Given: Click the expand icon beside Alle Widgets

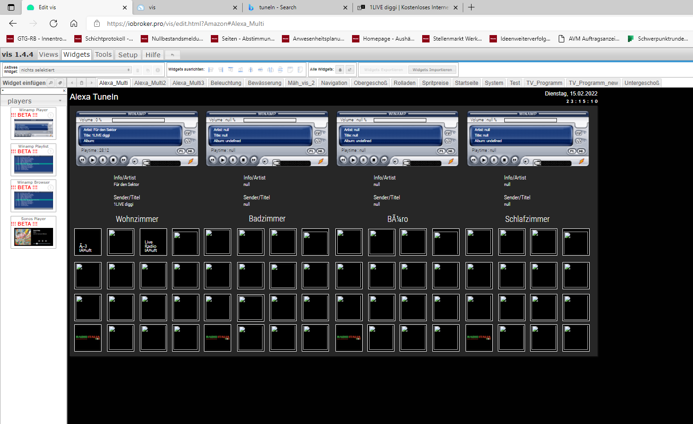Looking at the screenshot, I should 350,70.
